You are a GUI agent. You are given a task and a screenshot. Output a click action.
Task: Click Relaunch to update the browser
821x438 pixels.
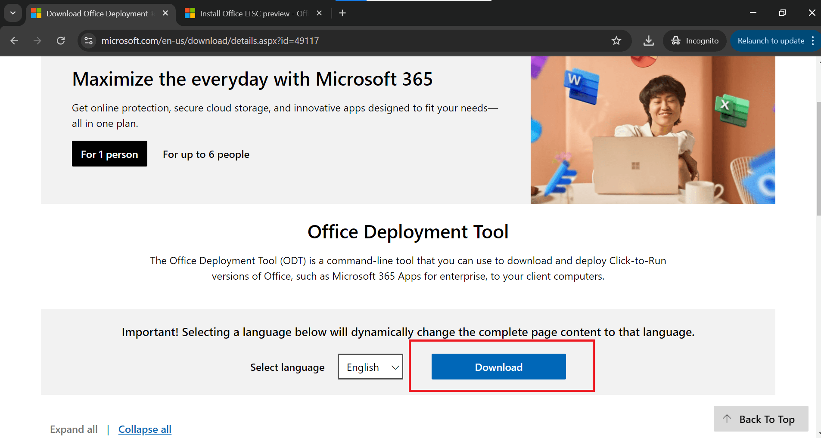pos(770,40)
